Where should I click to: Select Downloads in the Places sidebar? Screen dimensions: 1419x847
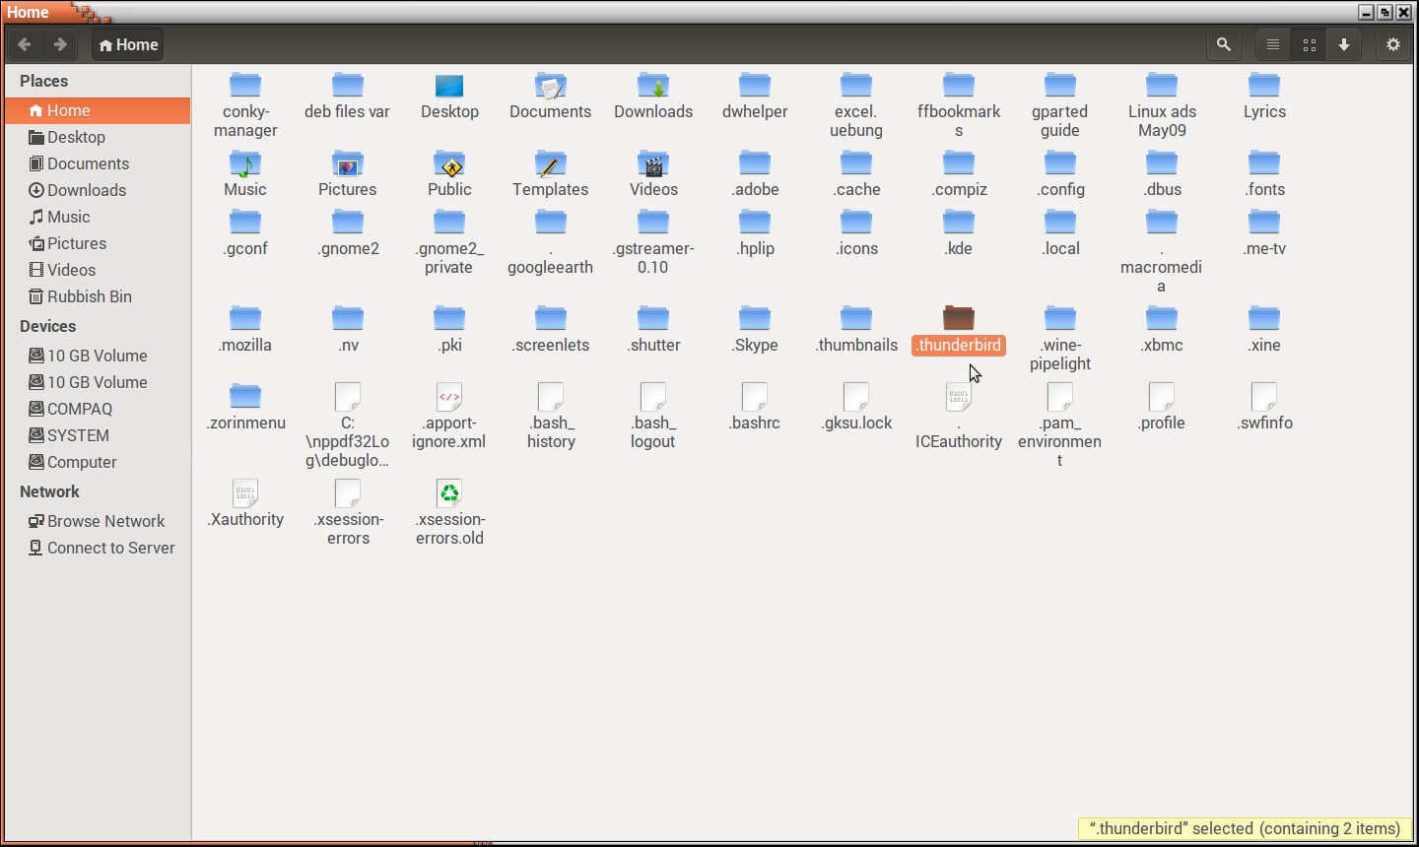87,190
